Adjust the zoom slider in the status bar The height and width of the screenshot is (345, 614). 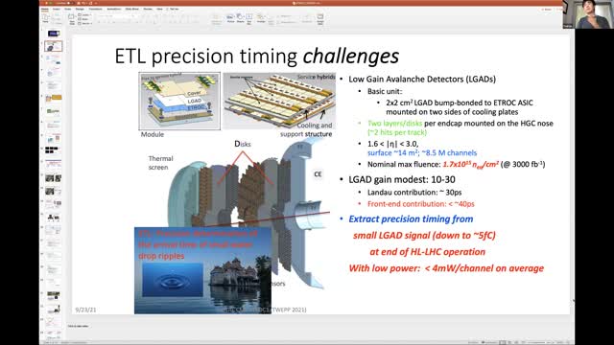(542, 342)
